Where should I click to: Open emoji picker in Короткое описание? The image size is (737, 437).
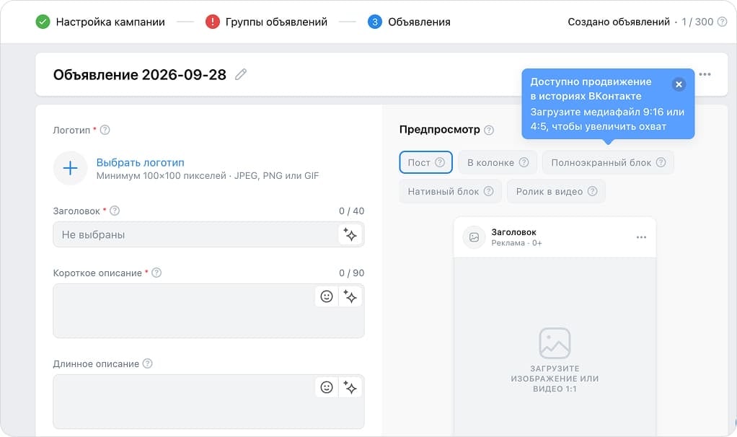[x=326, y=296]
